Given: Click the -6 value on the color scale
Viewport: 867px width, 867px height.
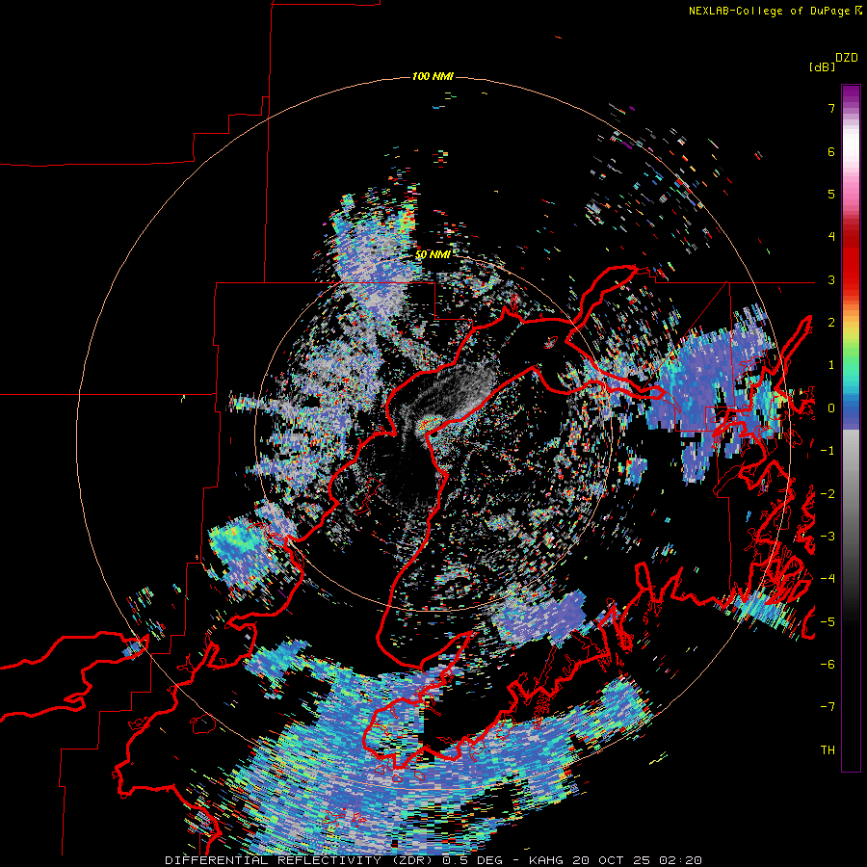Looking at the screenshot, I should point(828,665).
